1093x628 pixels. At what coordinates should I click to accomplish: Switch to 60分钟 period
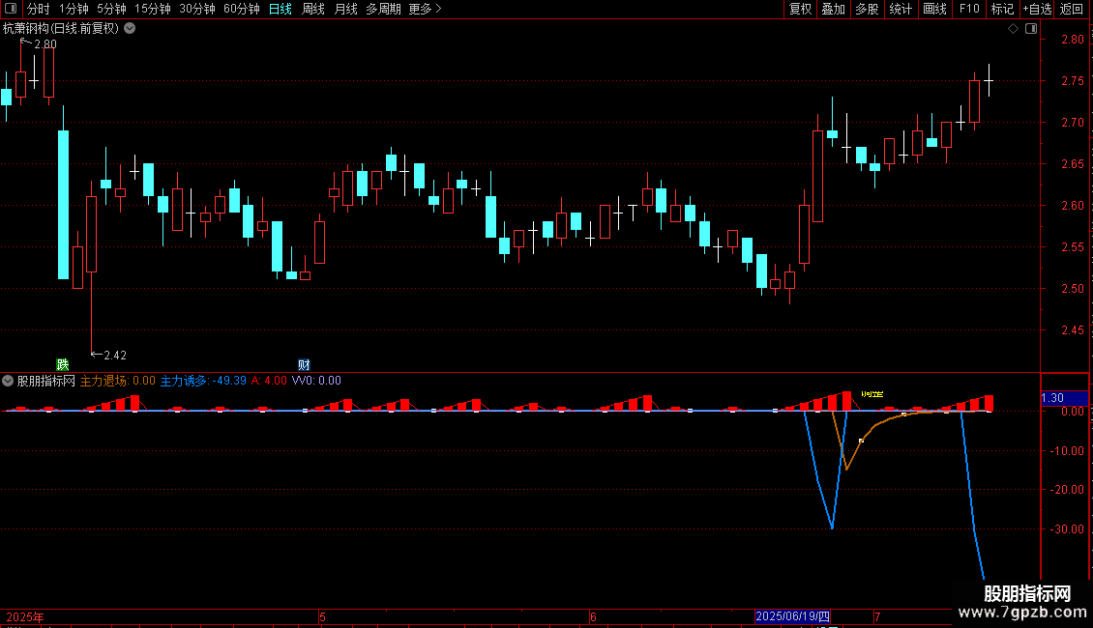click(242, 9)
